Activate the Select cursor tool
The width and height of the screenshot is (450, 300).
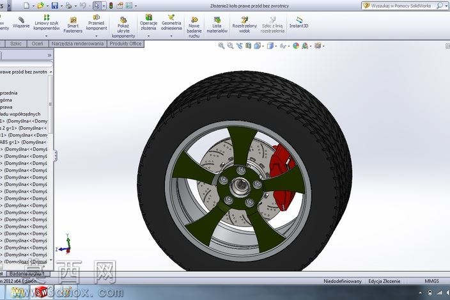(97, 6)
